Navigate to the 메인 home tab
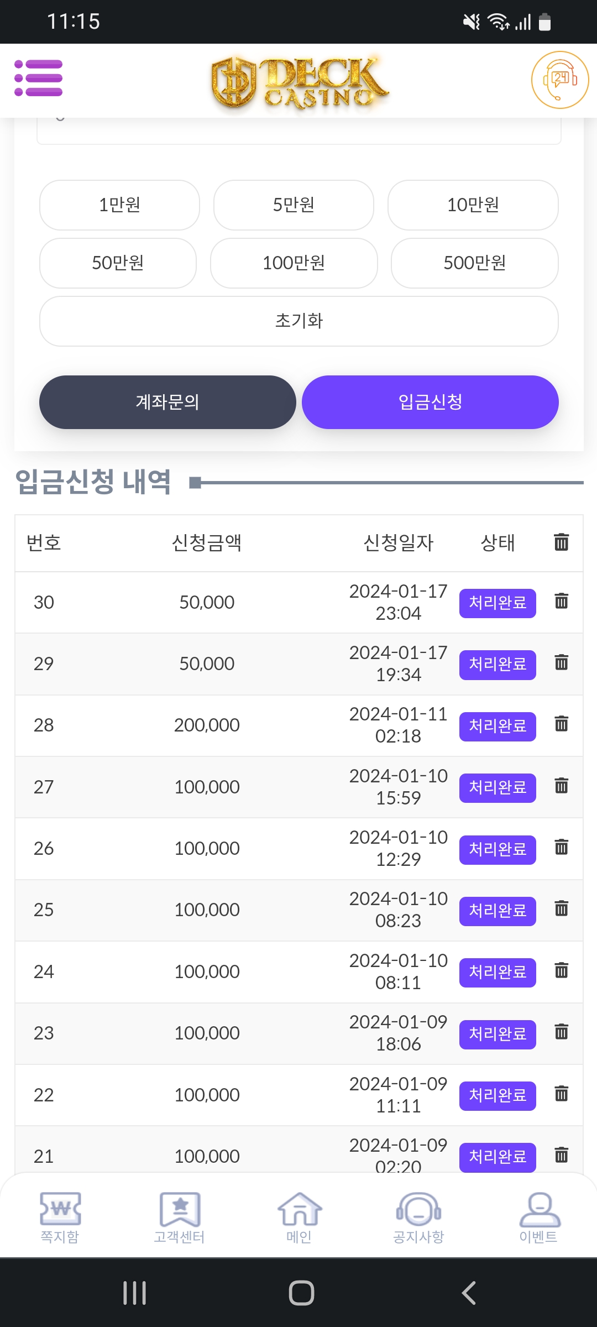The height and width of the screenshot is (1327, 597). tap(299, 1217)
